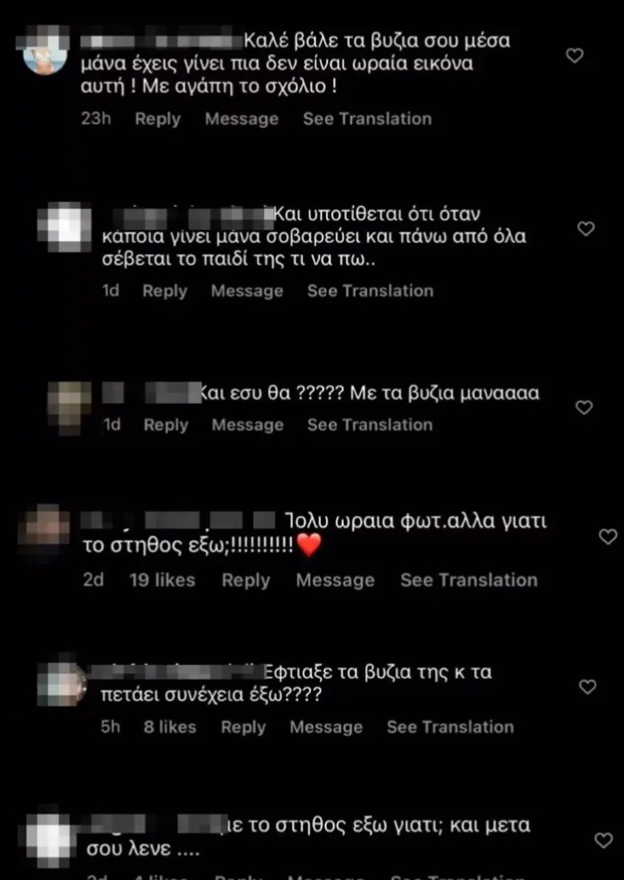The height and width of the screenshot is (880, 624).
Task: Reply to the comment with 19 likes
Action: pyautogui.click(x=246, y=580)
